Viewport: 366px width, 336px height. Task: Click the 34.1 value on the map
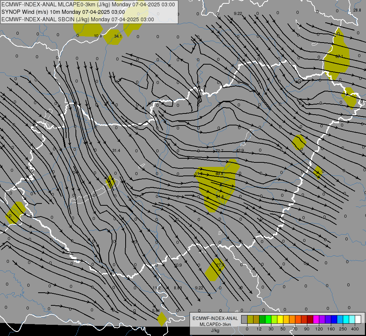pyautogui.click(x=118, y=36)
